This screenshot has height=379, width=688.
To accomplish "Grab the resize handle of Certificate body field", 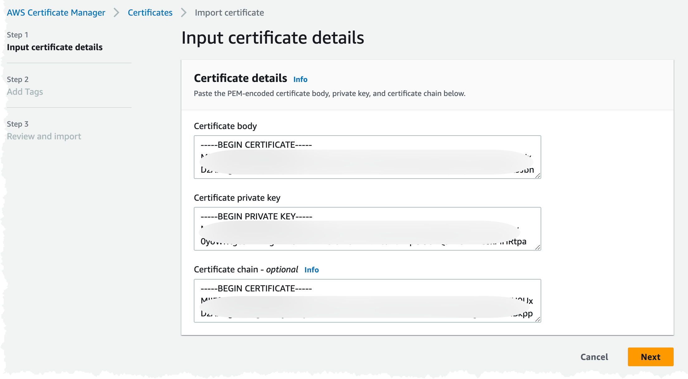I will 538,176.
